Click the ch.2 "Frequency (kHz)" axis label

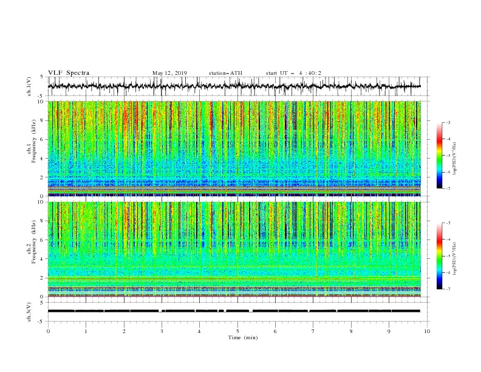33,242
